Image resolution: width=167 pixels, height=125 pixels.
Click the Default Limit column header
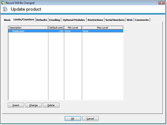[x=56, y=28]
